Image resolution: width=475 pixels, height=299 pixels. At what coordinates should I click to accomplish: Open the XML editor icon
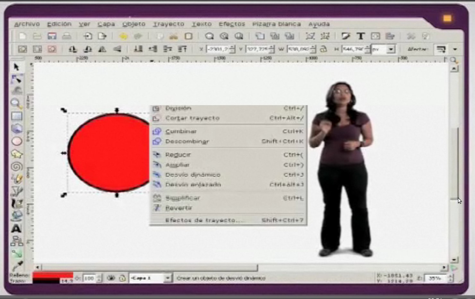pyautogui.click(x=375, y=36)
